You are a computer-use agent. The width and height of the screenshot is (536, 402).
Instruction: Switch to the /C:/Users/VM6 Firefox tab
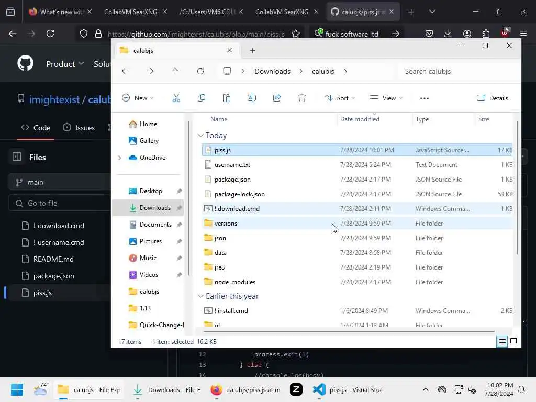[x=207, y=12]
